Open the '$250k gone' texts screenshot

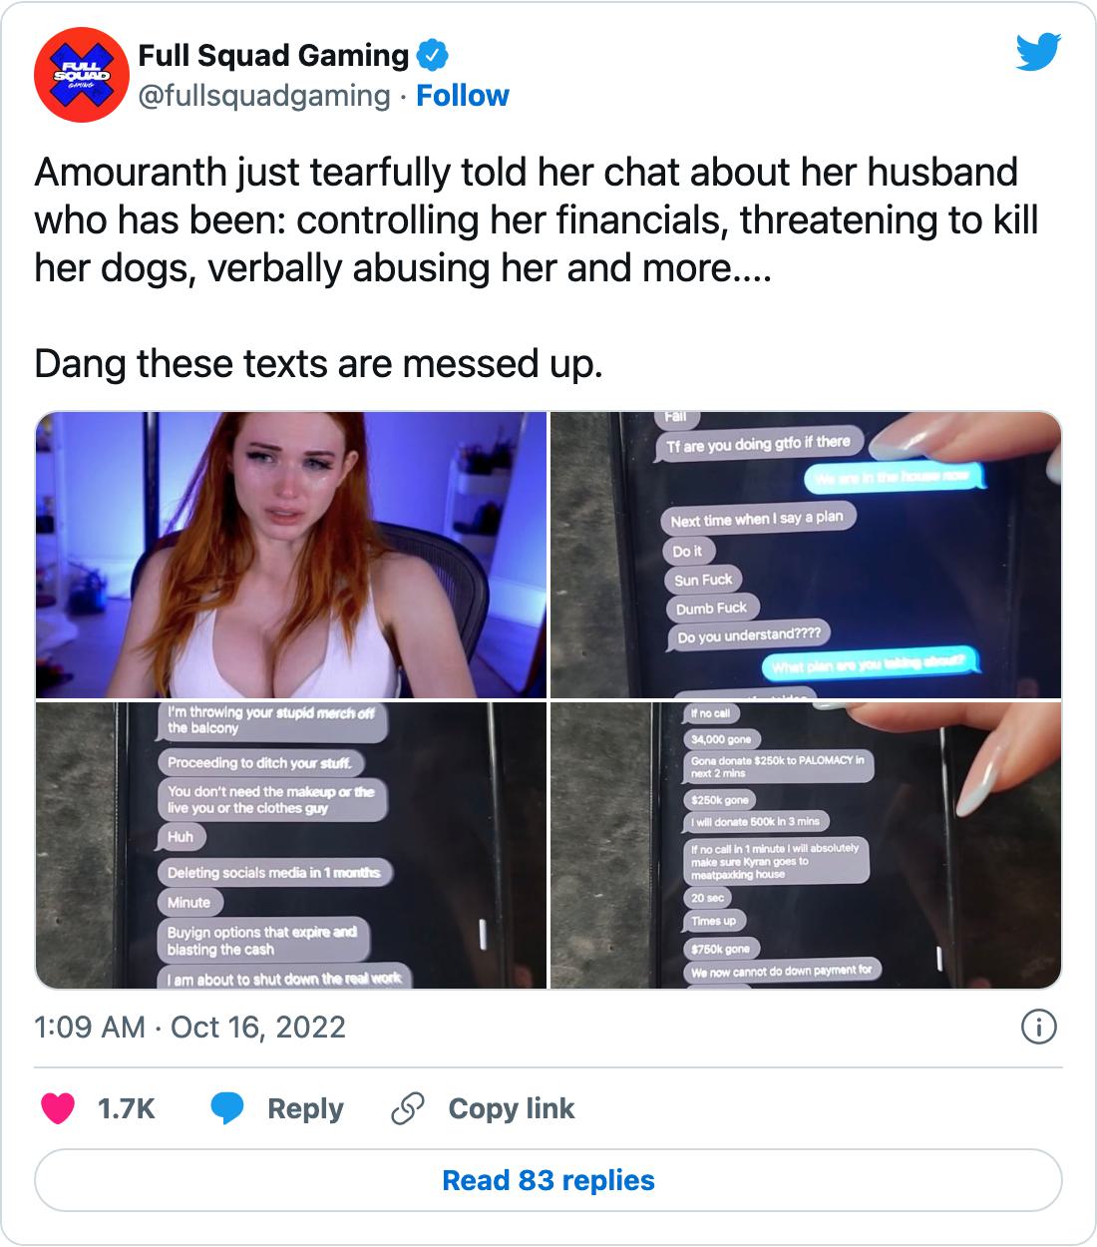(806, 845)
